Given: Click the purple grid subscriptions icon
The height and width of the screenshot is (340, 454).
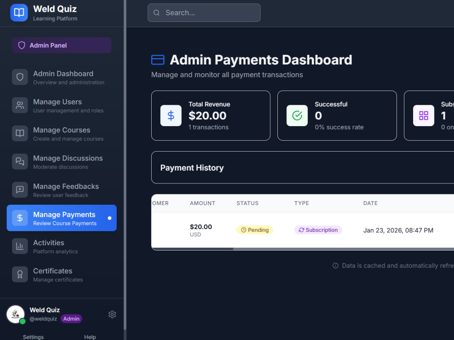Looking at the screenshot, I should point(424,116).
